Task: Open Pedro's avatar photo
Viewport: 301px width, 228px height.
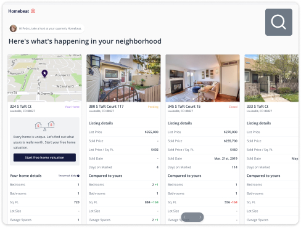Action: [14, 28]
